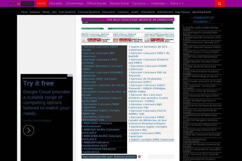The image size is (242, 161).
Task: Open the ENAP Buea concours thumbnail
Action: (115, 40)
